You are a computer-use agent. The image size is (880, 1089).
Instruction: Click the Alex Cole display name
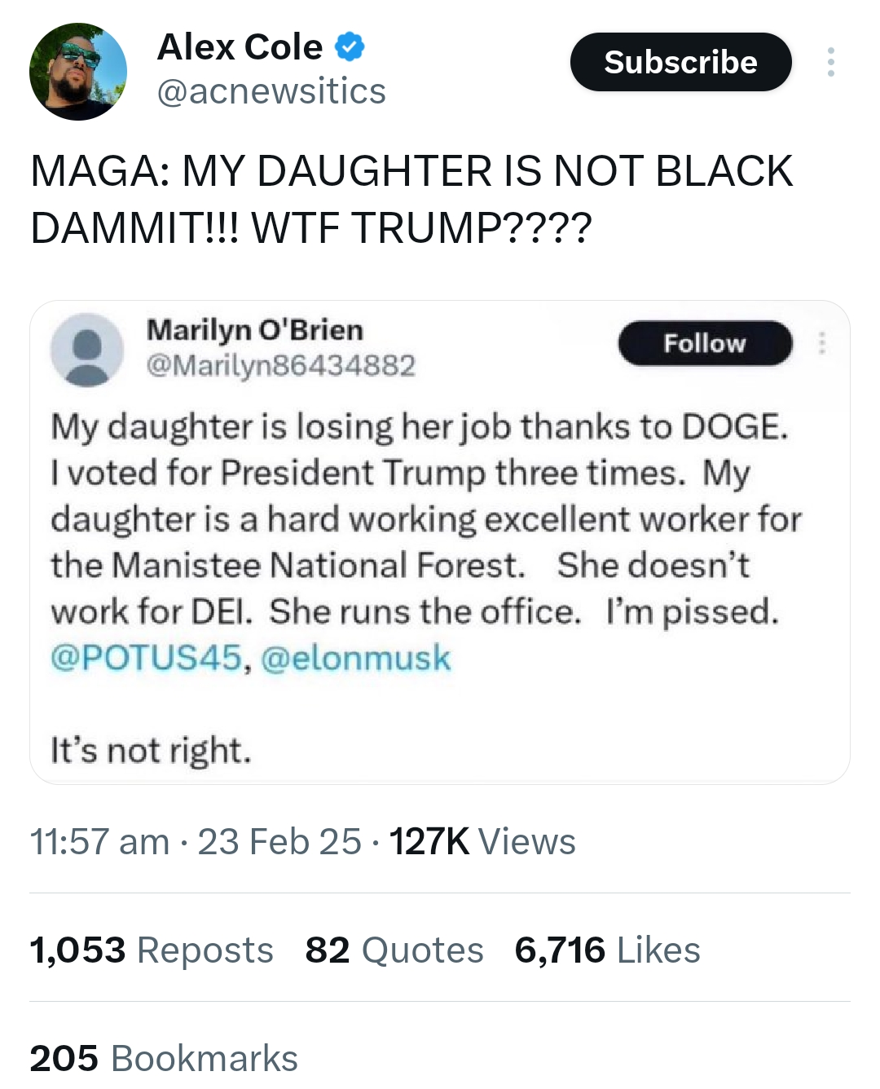pos(240,46)
